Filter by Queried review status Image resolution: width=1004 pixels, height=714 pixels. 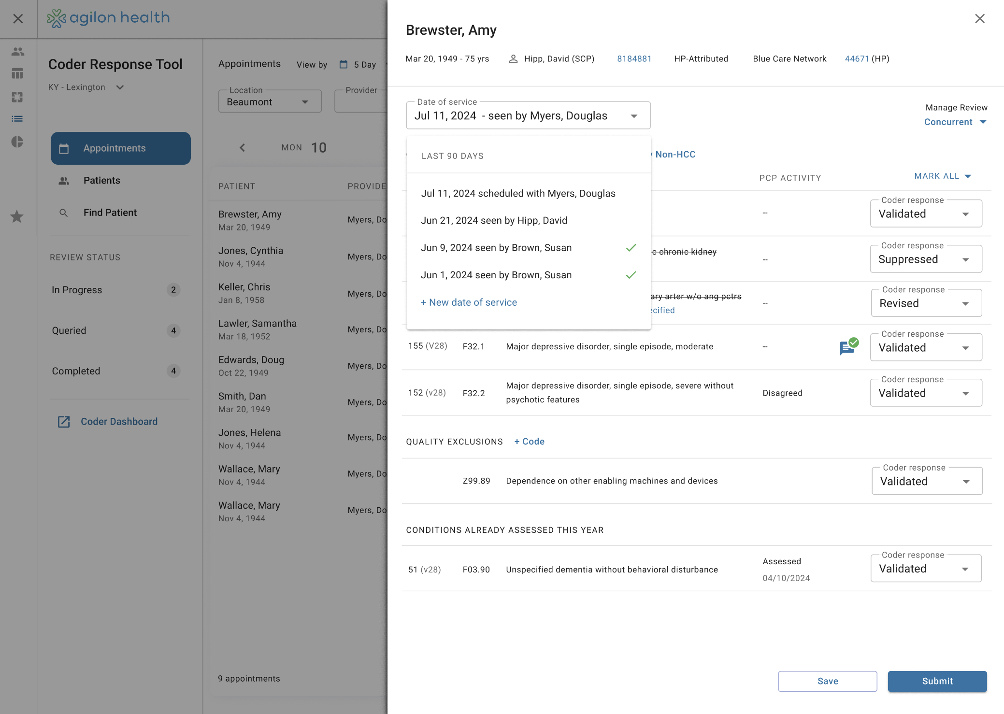[116, 330]
